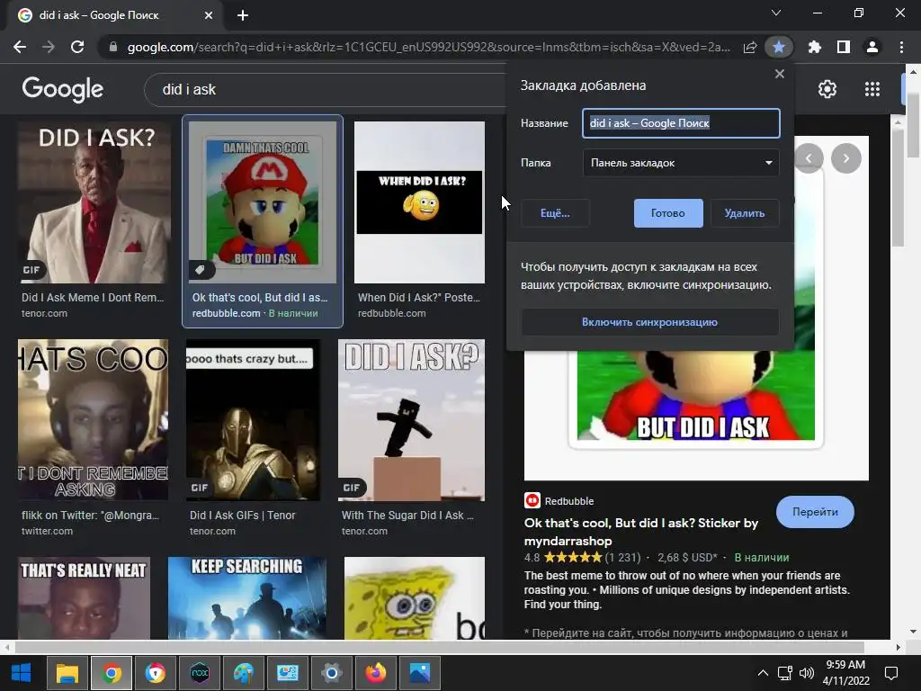Open the flikk on Twitter thumbnail
The height and width of the screenshot is (691, 921).
click(x=93, y=419)
